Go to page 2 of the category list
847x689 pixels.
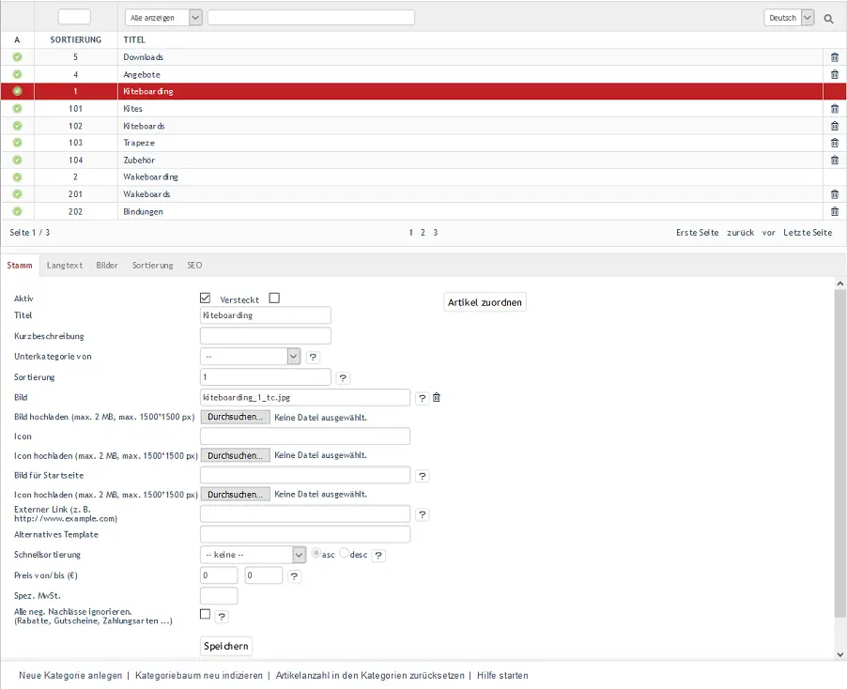pyautogui.click(x=423, y=232)
